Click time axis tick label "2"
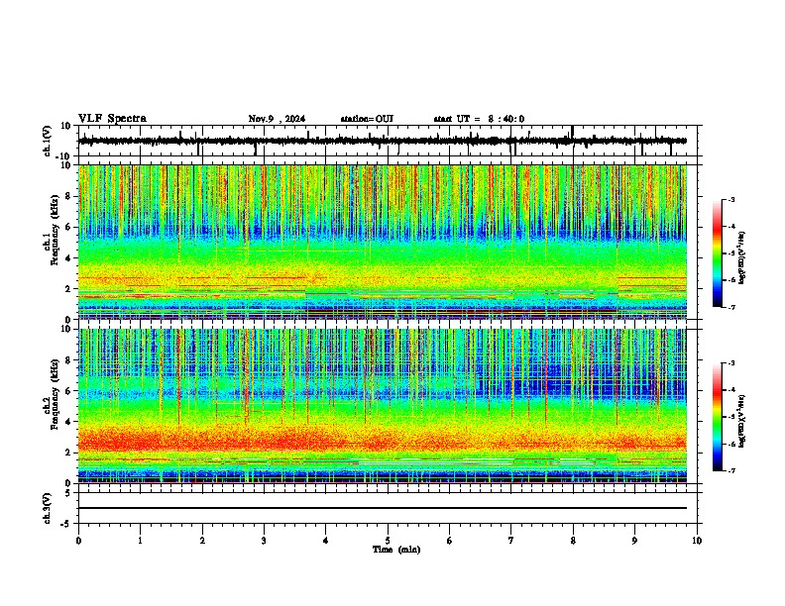 202,541
